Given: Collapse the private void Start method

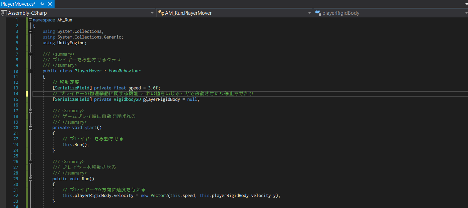Looking at the screenshot, I should coord(30,128).
